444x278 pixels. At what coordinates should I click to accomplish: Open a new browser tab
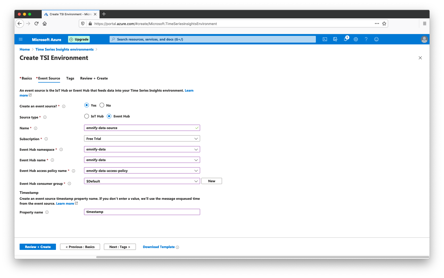104,14
